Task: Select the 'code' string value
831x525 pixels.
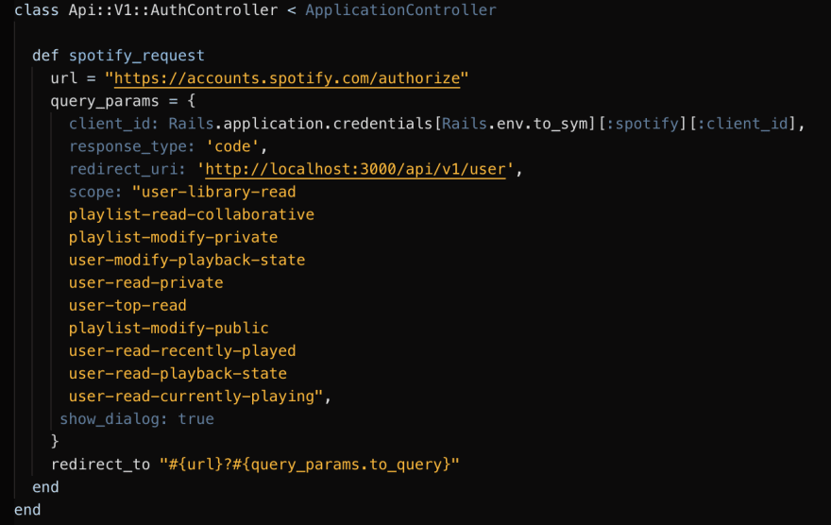Action: pos(232,146)
